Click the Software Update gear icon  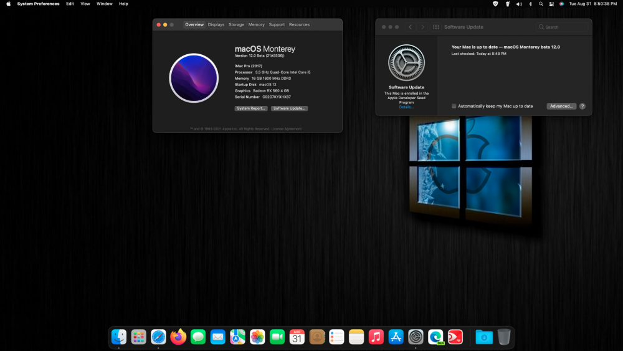tap(406, 63)
